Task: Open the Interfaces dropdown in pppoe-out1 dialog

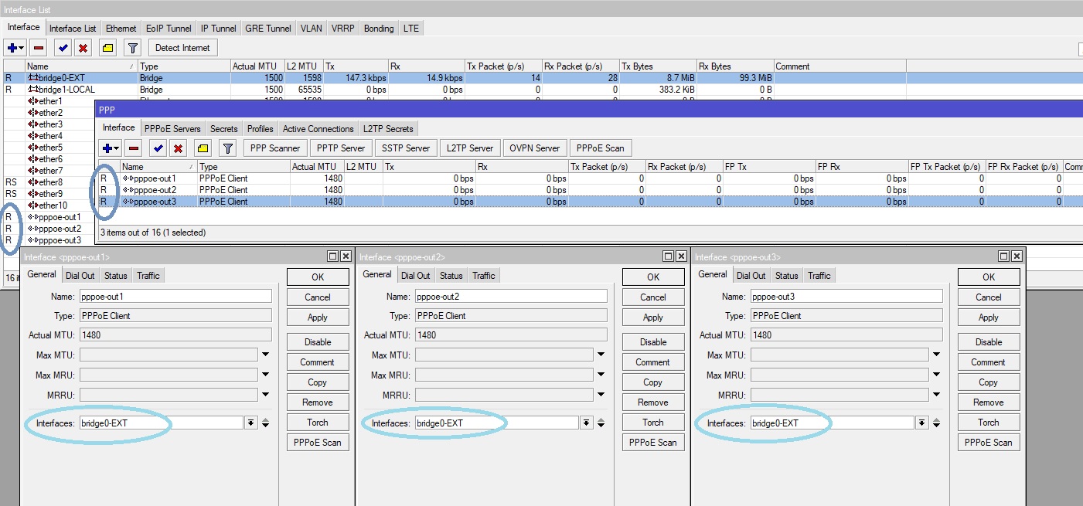Action: click(250, 423)
